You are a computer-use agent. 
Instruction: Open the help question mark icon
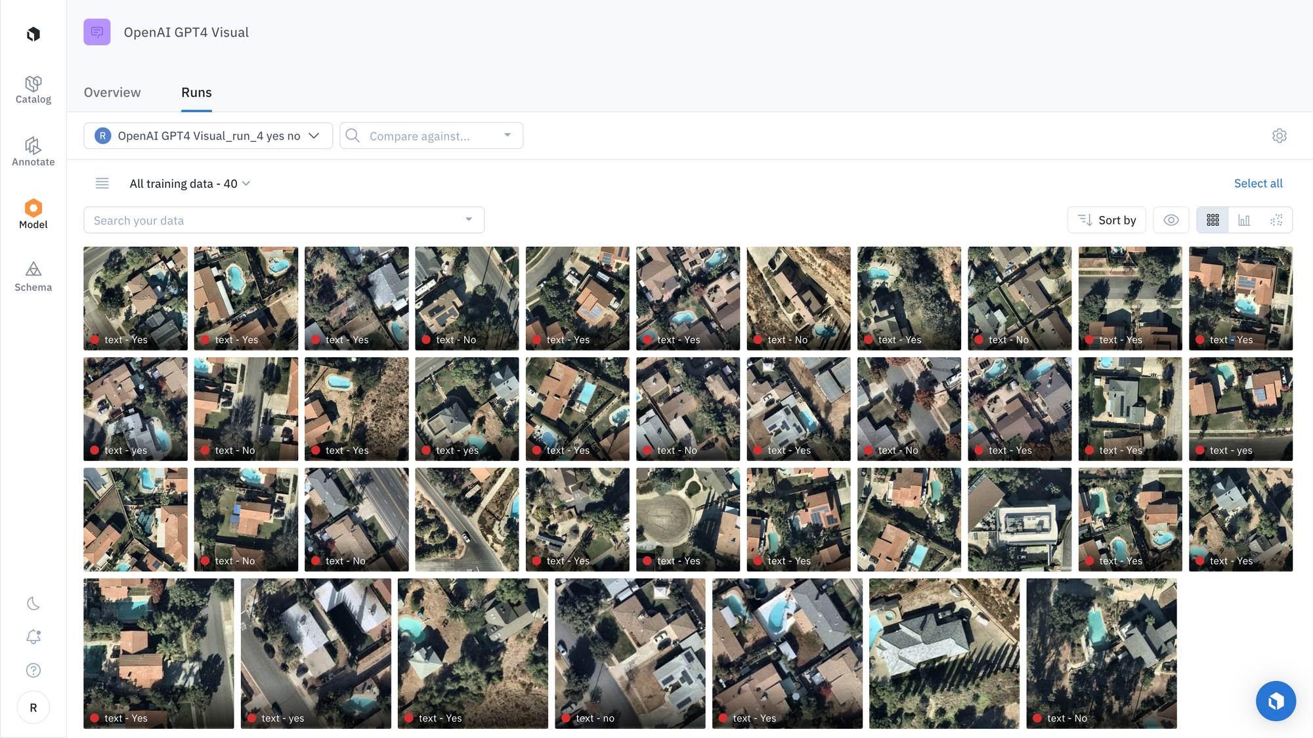coord(33,670)
